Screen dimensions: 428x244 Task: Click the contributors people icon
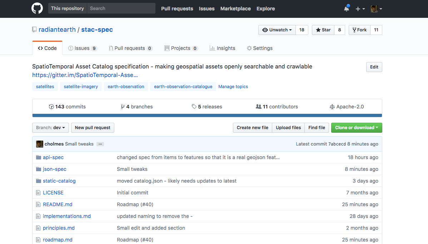(x=259, y=107)
